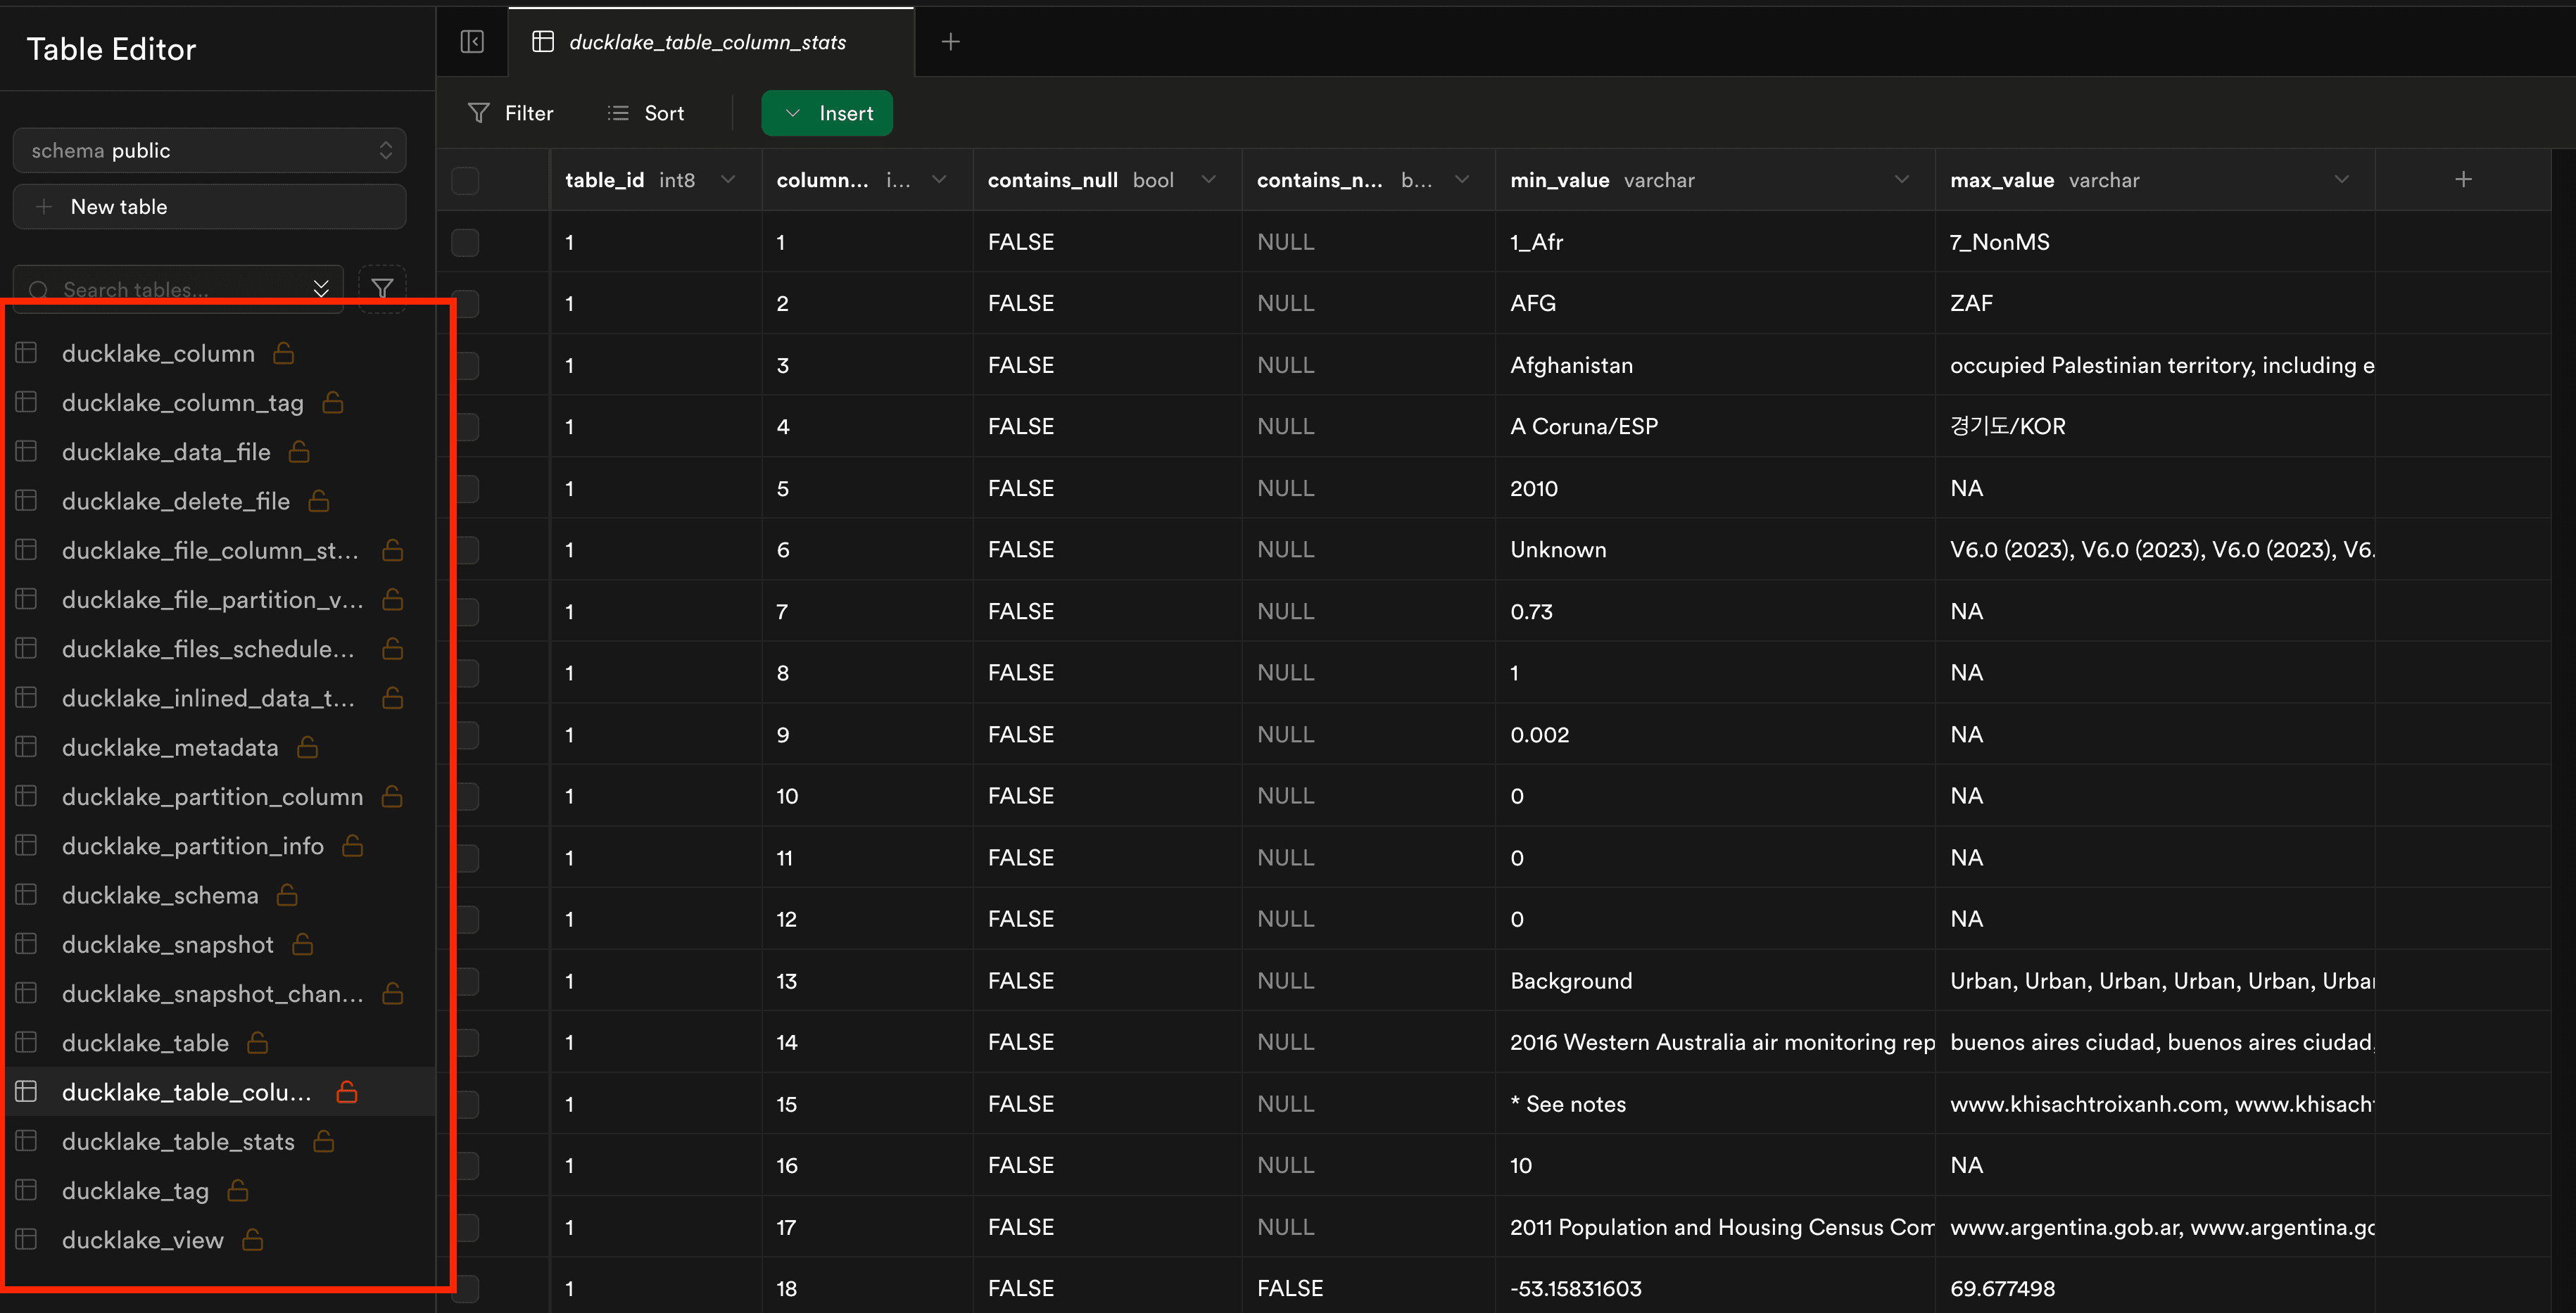Check the row checkbox for column_id 1
Image resolution: width=2576 pixels, height=1313 pixels.
click(x=465, y=242)
